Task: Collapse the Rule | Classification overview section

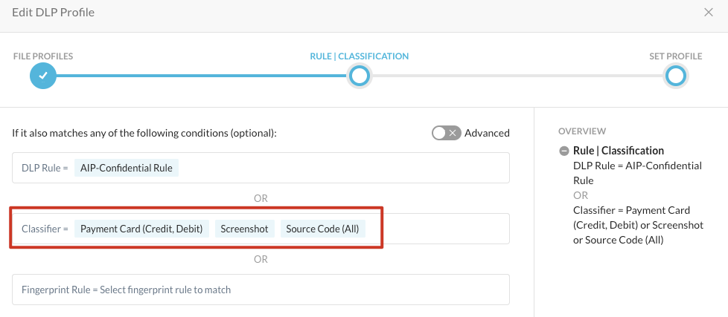Action: [x=563, y=151]
